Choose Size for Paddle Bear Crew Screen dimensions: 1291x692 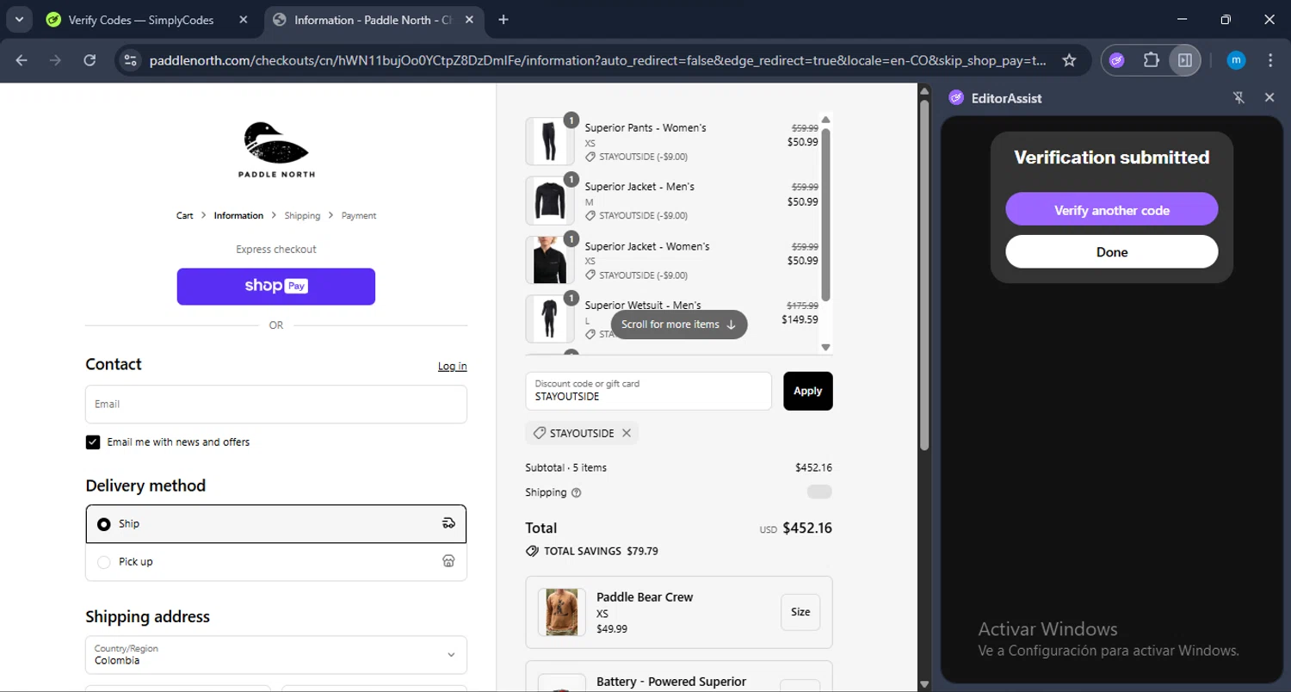click(800, 612)
